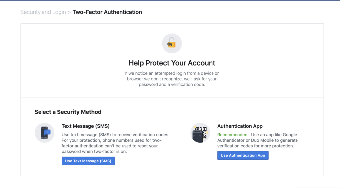Select the Text Message (SMS) title
This screenshot has width=340, height=188.
[x=85, y=126]
